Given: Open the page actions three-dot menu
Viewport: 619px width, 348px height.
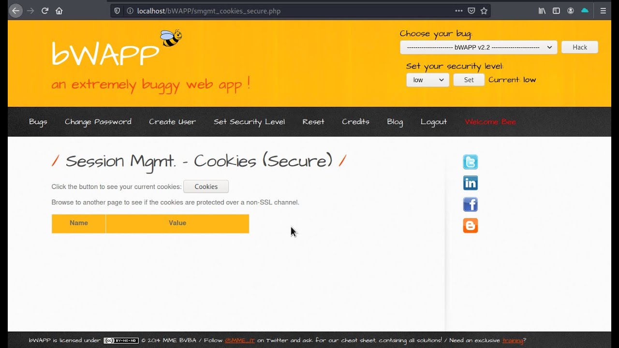Looking at the screenshot, I should [458, 11].
